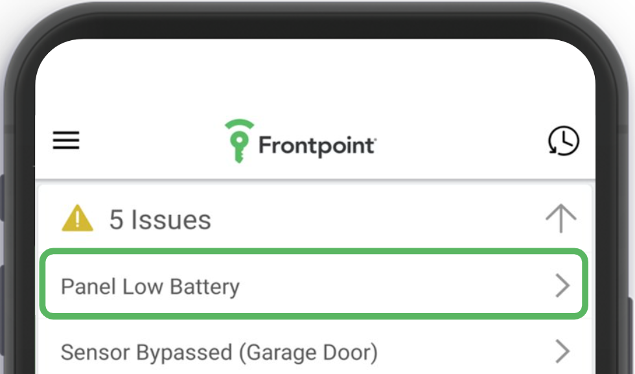The height and width of the screenshot is (374, 635).
Task: Click the "5 Issues" heading text
Action: pos(160,220)
